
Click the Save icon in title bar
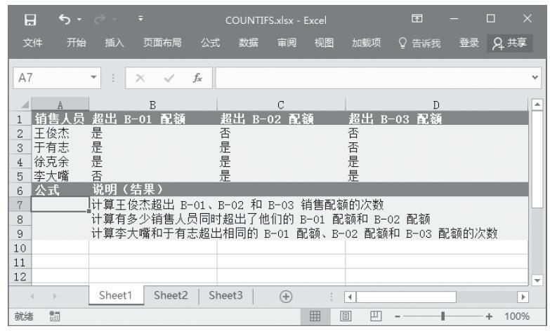click(21, 15)
